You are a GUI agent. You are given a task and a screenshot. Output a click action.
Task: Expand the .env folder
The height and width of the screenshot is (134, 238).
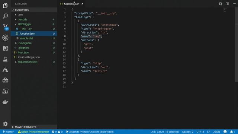(x=34, y=15)
